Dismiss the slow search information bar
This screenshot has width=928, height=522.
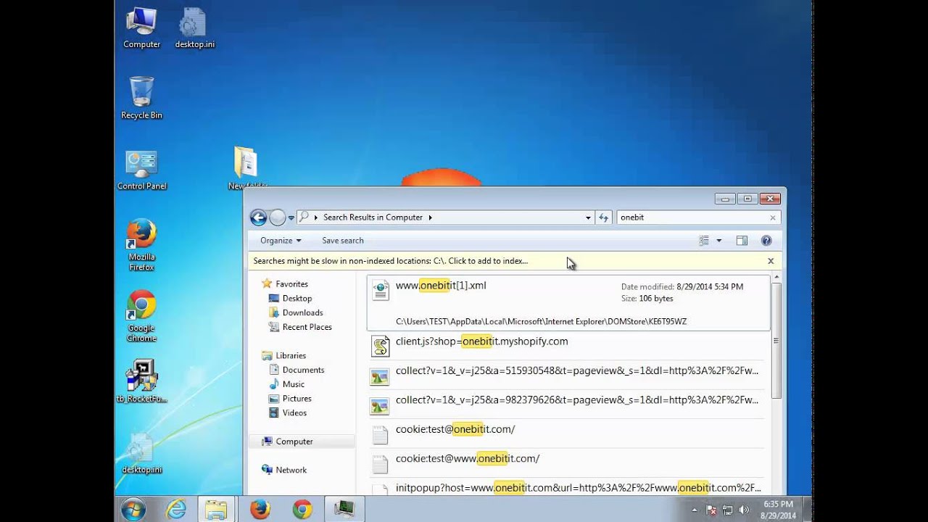[x=771, y=261]
